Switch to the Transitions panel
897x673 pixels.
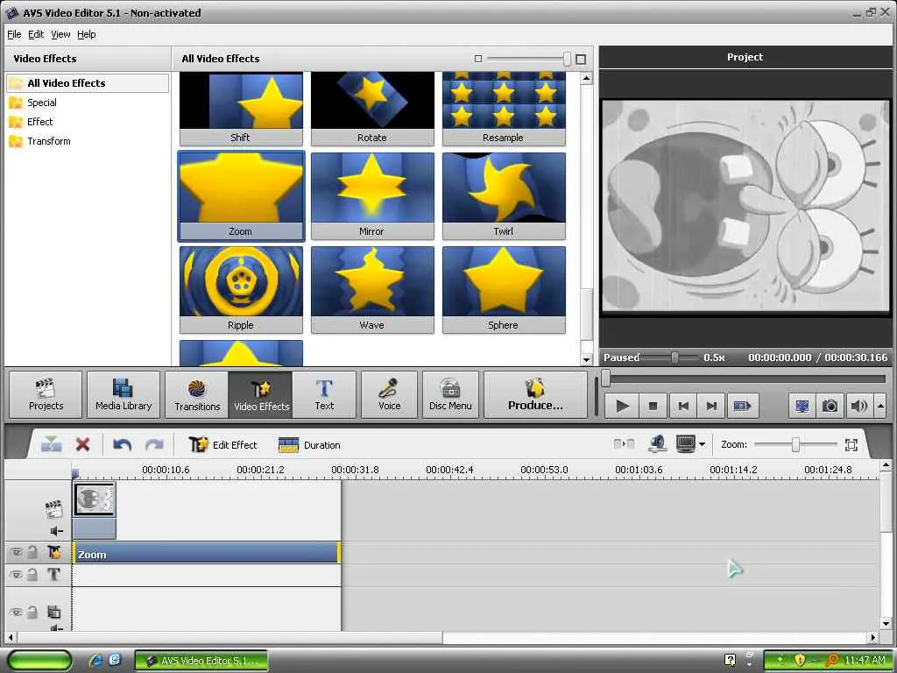tap(197, 395)
